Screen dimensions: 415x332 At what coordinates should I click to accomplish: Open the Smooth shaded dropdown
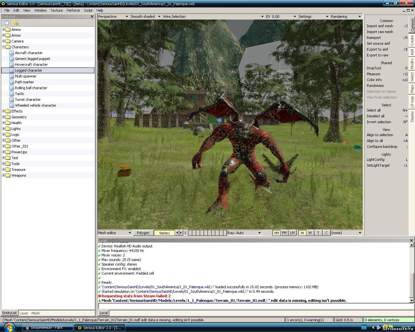click(x=146, y=17)
